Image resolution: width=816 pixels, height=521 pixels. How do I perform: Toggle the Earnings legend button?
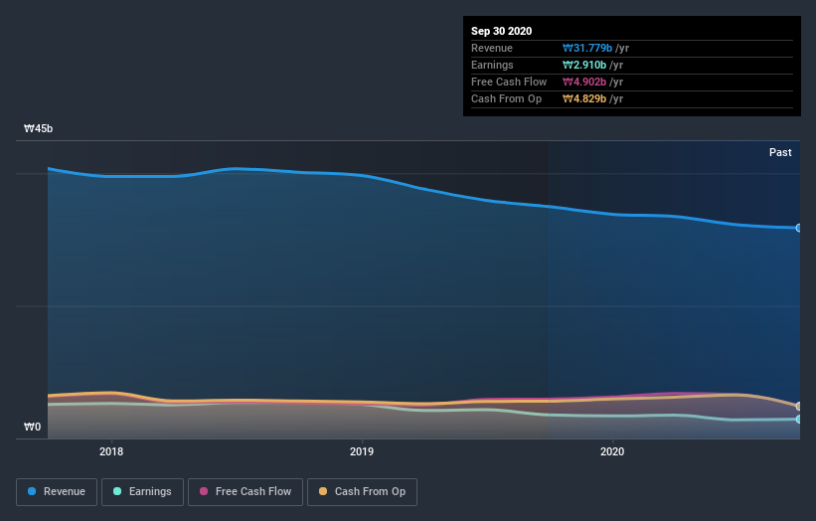point(142,492)
